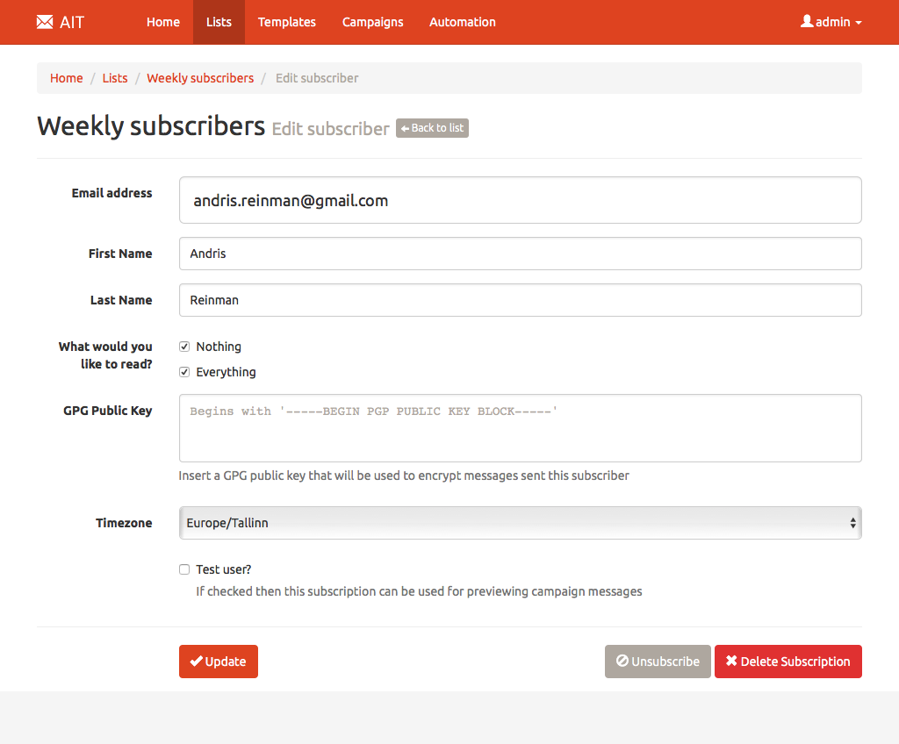
Task: Click into the GPG Public Key textarea
Action: tap(520, 428)
